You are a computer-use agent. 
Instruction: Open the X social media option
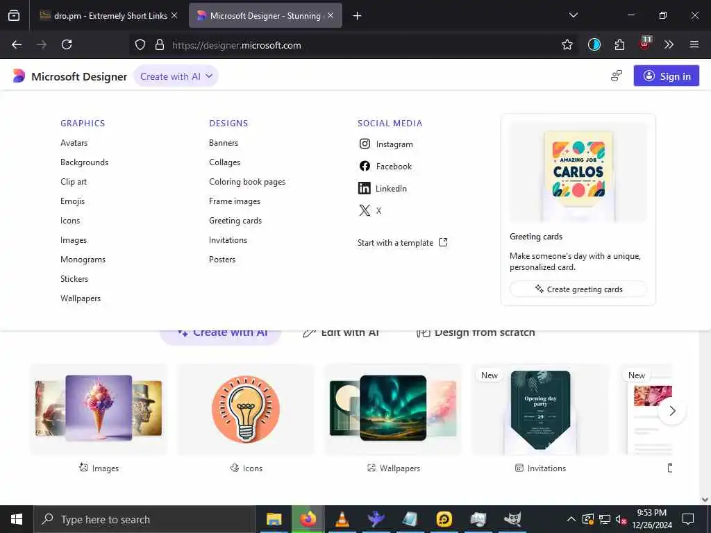[370, 210]
